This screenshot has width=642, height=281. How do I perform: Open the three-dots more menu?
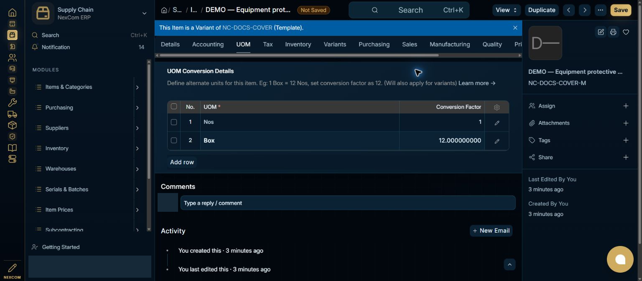[601, 10]
